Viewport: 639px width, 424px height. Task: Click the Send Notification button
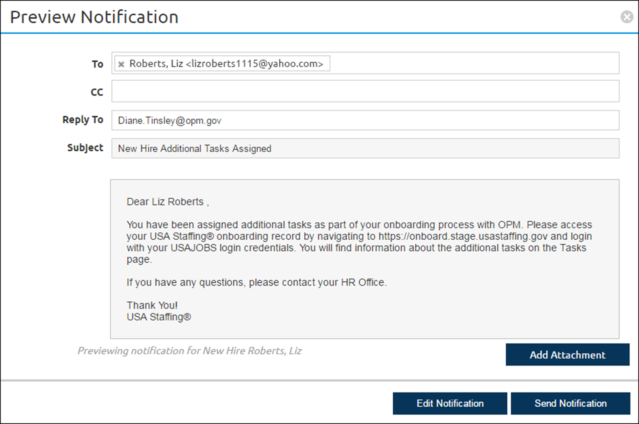coord(570,403)
